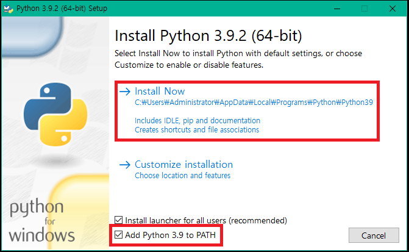This screenshot has width=409, height=252.
Task: Click the Python logo image
Action: point(55,114)
